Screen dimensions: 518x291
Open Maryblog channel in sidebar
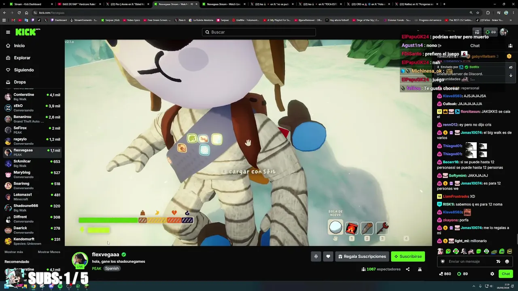[32, 175]
